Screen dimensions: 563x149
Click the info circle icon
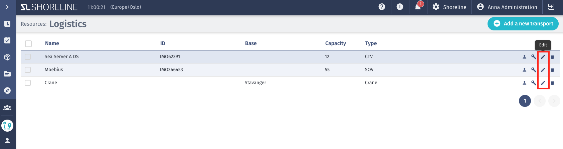[x=400, y=7]
